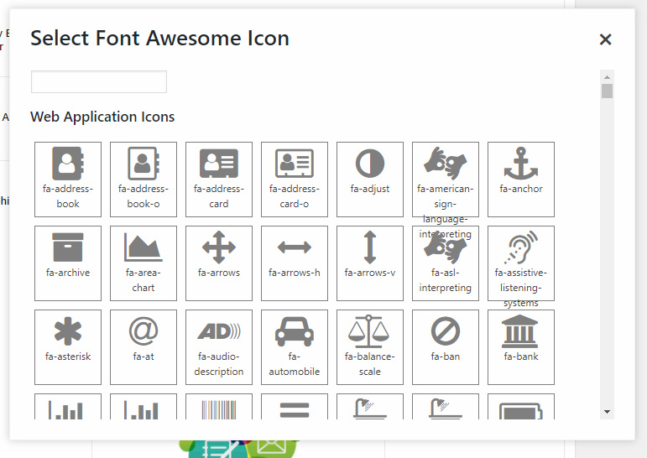
Task: Click the scrollbar up arrow
Action: (x=607, y=77)
